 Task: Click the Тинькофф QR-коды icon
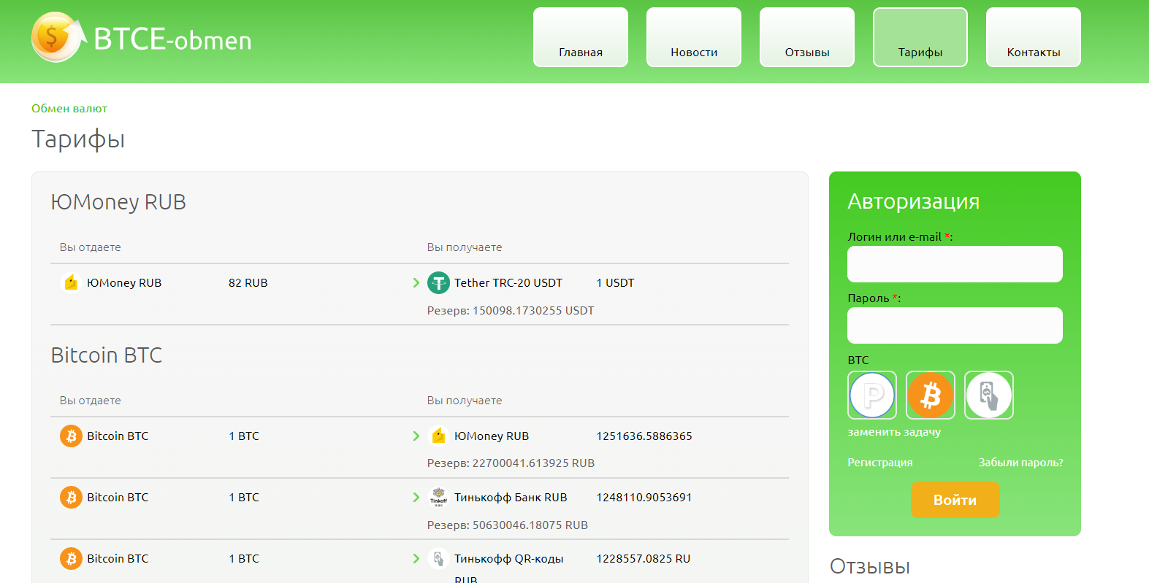coord(438,558)
